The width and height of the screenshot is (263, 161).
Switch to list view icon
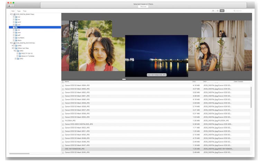(x=213, y=11)
